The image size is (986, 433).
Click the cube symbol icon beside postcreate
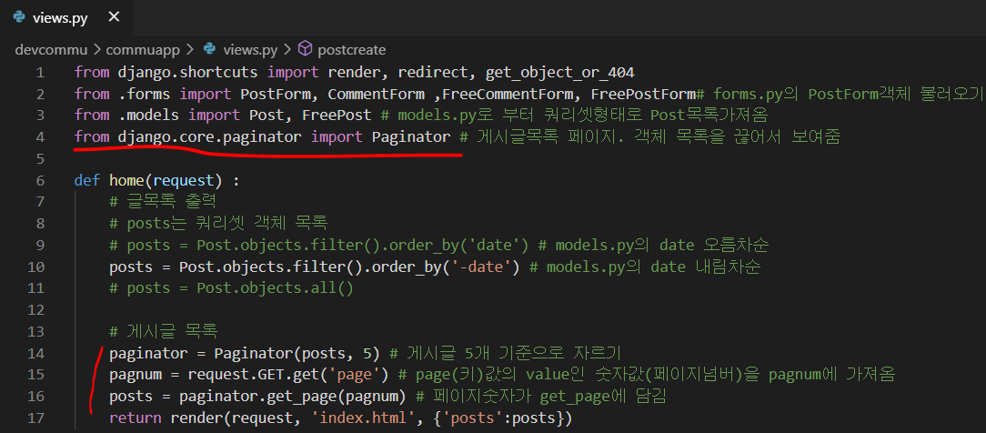click(305, 49)
